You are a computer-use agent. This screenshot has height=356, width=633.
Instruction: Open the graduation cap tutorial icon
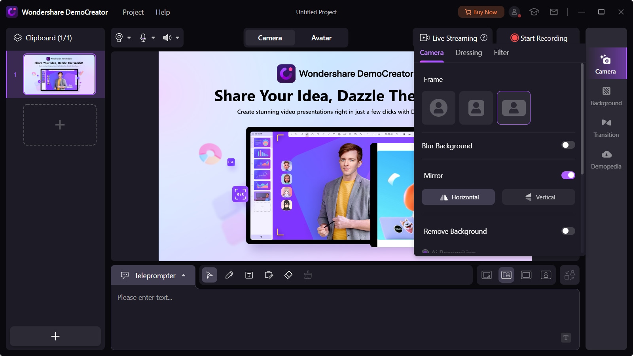534,12
